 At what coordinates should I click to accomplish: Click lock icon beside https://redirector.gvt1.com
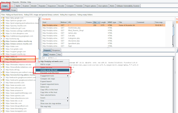click(4, 28)
